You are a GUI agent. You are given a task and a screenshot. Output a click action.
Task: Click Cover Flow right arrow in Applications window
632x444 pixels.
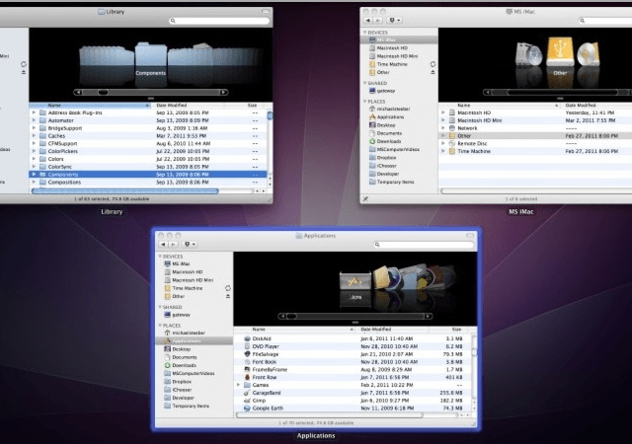[428, 317]
